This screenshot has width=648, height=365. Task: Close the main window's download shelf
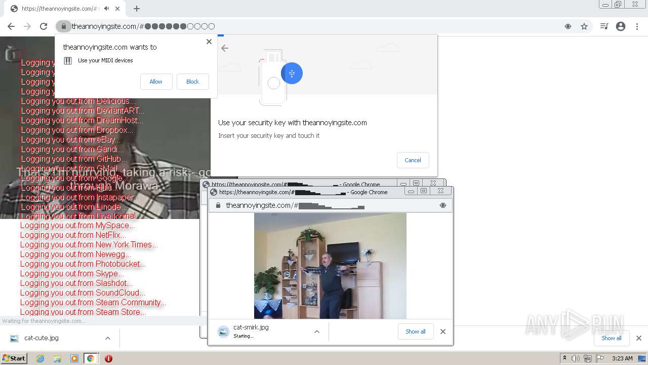[639, 338]
